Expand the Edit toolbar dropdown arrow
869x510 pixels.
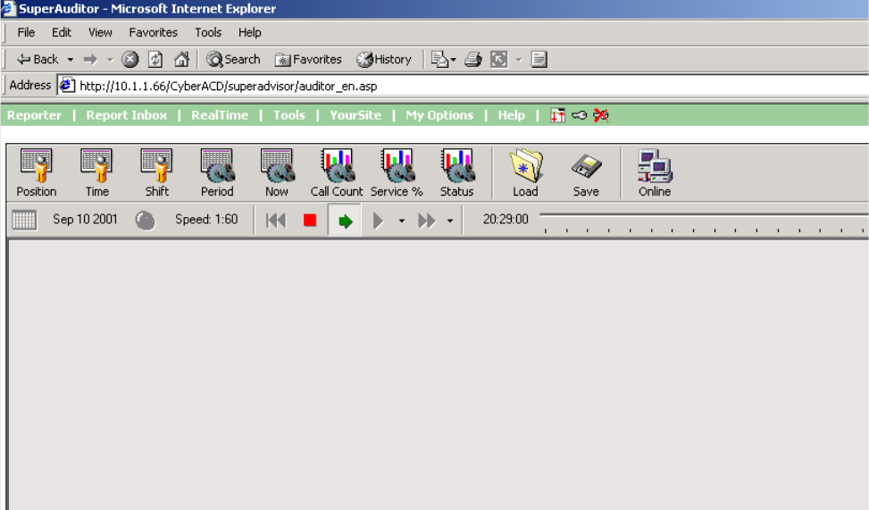[519, 59]
